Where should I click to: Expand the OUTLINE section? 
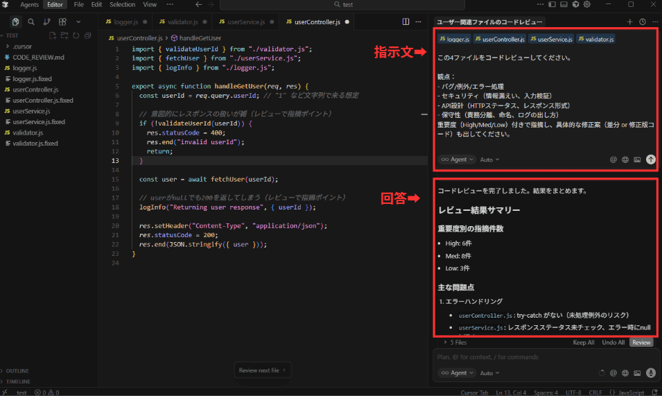pos(17,370)
